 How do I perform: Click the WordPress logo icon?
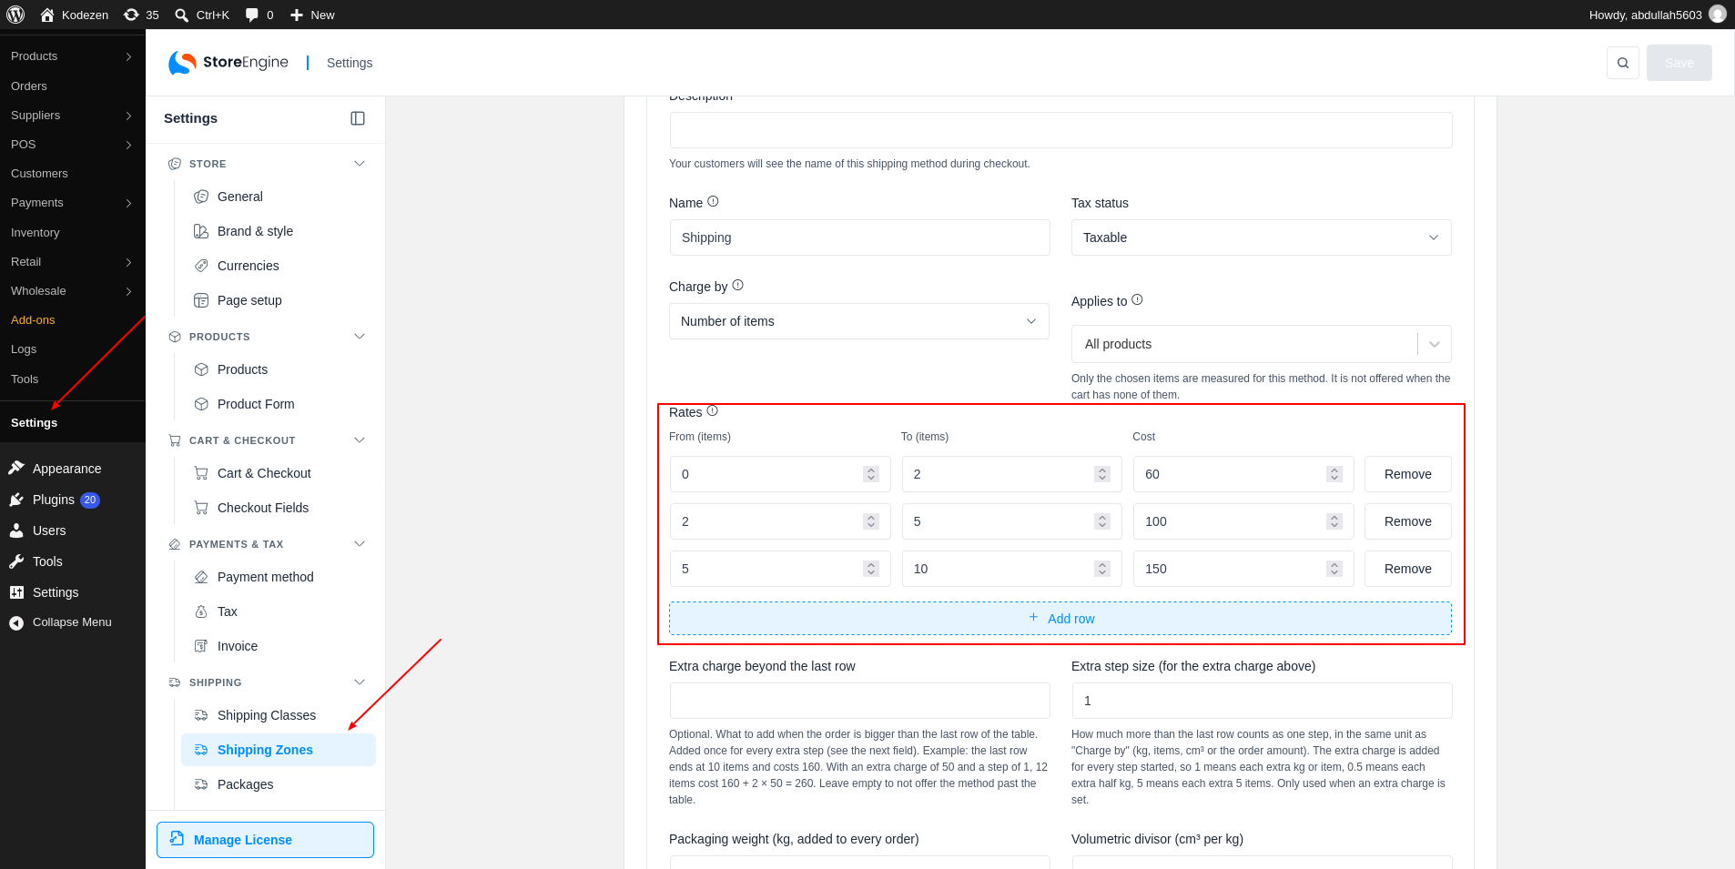click(x=15, y=15)
